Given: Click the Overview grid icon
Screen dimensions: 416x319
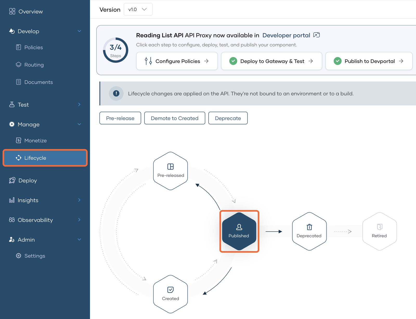Looking at the screenshot, I should [12, 11].
